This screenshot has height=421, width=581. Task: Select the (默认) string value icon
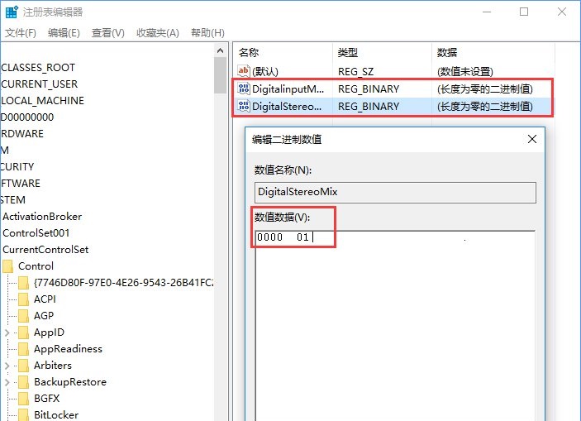[244, 71]
